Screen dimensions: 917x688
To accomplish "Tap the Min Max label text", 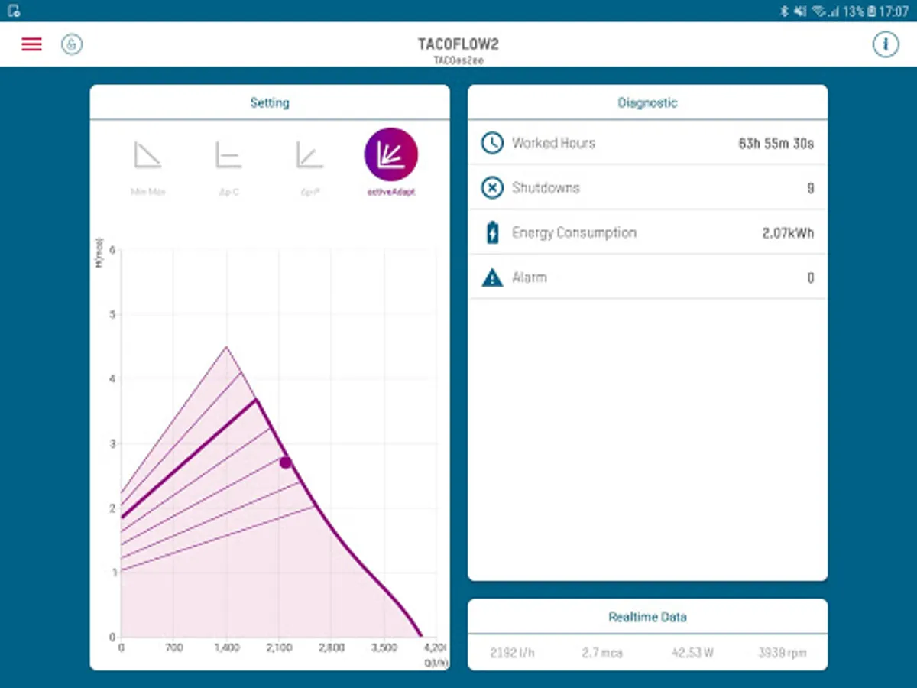I will (147, 192).
